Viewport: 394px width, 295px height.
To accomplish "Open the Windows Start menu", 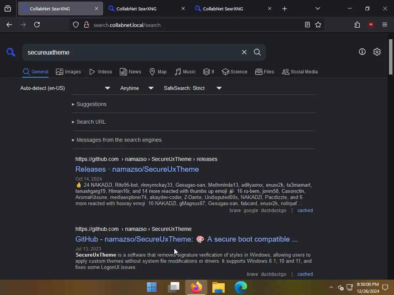I will click(x=152, y=287).
